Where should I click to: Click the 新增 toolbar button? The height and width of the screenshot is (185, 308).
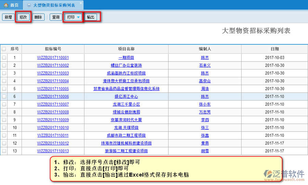tap(8, 17)
